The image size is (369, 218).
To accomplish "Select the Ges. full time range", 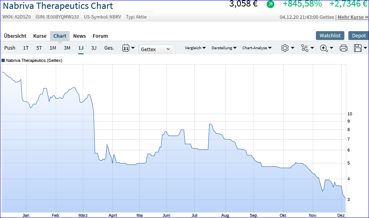I will click(x=109, y=48).
